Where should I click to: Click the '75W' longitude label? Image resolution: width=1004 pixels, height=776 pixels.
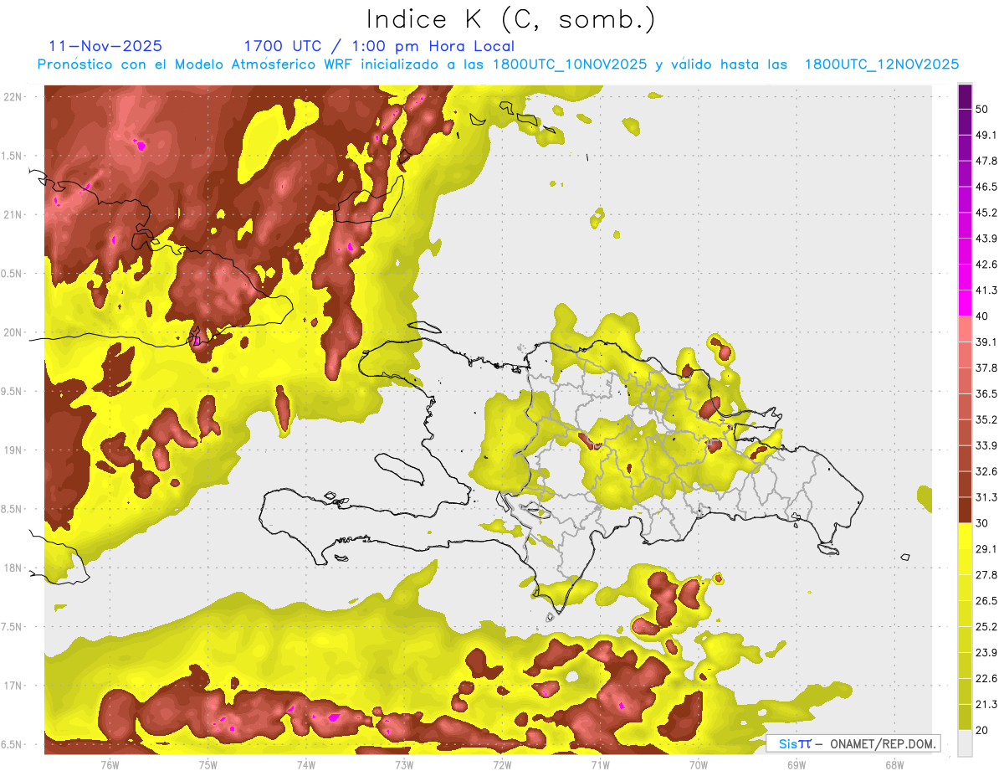coord(208,764)
